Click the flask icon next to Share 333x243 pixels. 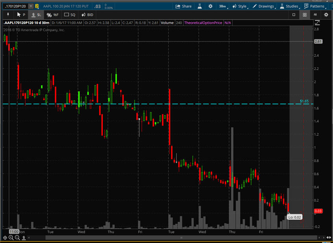click(200, 6)
